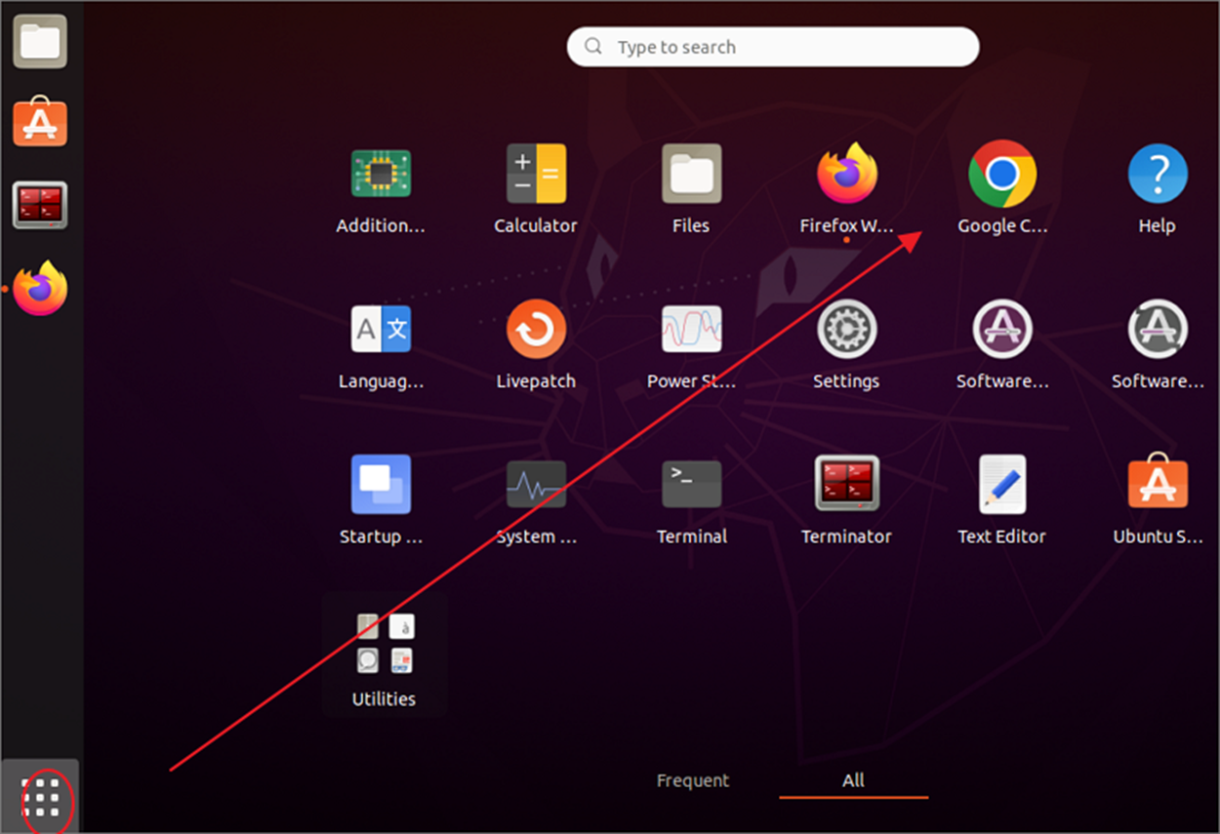This screenshot has height=834, width=1220.
Task: Click Show Applications grid button
Action: (40, 798)
